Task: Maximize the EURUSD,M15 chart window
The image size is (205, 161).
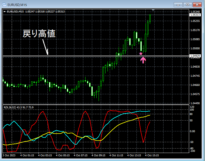Action: click(x=187, y=5)
